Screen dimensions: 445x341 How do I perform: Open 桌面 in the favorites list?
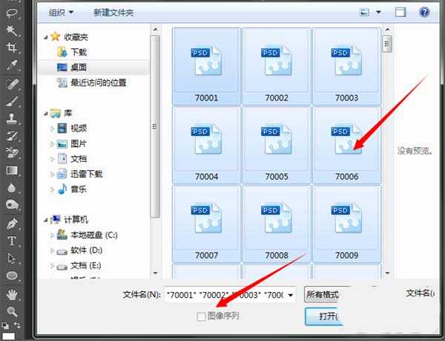(78, 67)
